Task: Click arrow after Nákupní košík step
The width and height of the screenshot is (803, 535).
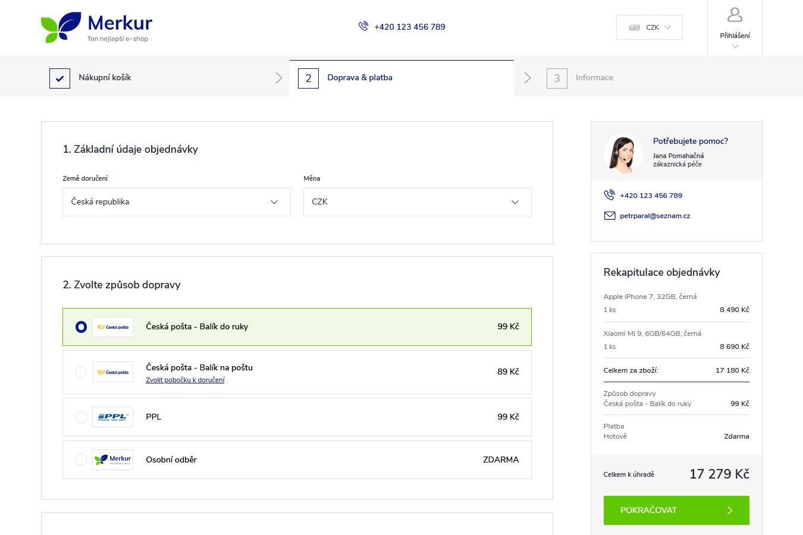Action: click(279, 78)
